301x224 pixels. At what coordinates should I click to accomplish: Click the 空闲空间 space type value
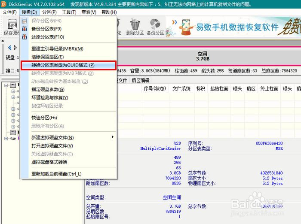tap(172, 197)
